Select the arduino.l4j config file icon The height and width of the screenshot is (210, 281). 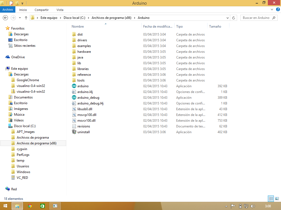point(74,92)
